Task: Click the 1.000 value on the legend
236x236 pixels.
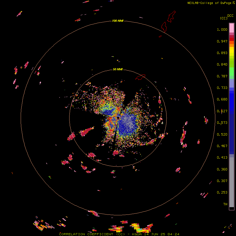Action: (222, 29)
